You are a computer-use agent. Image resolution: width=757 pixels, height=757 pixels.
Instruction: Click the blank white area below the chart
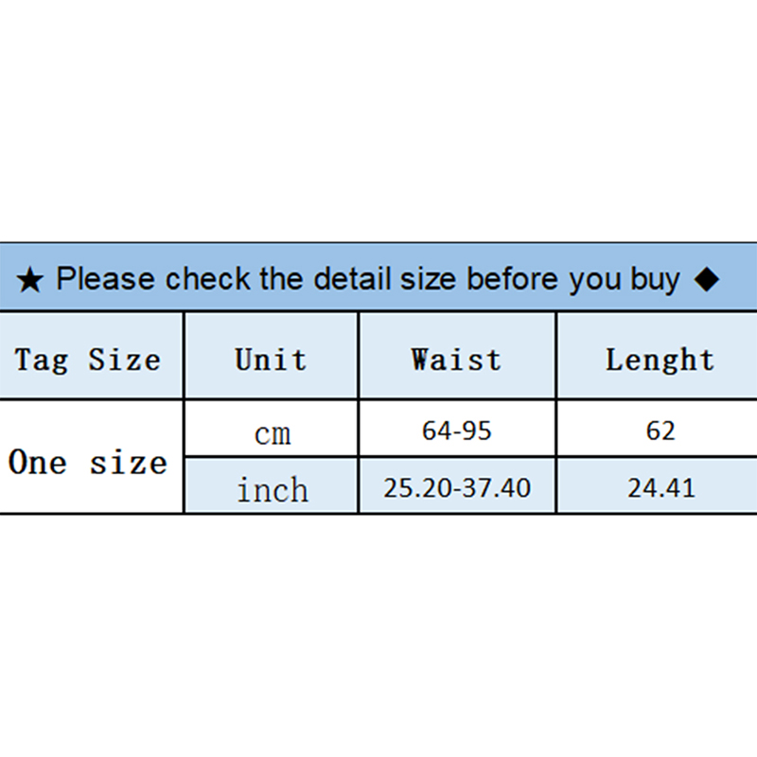(378, 634)
